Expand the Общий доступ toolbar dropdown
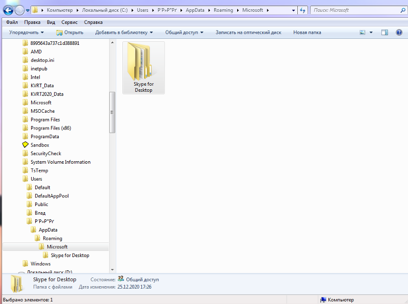The image size is (408, 304). (184, 32)
